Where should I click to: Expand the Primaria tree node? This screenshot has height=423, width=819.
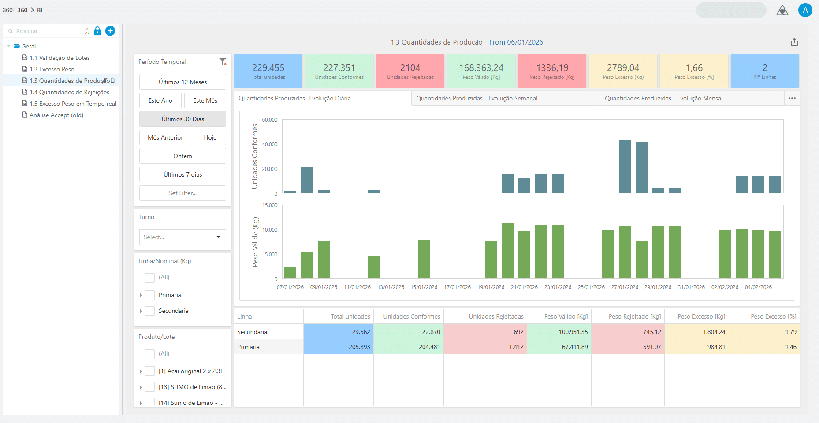click(x=141, y=295)
